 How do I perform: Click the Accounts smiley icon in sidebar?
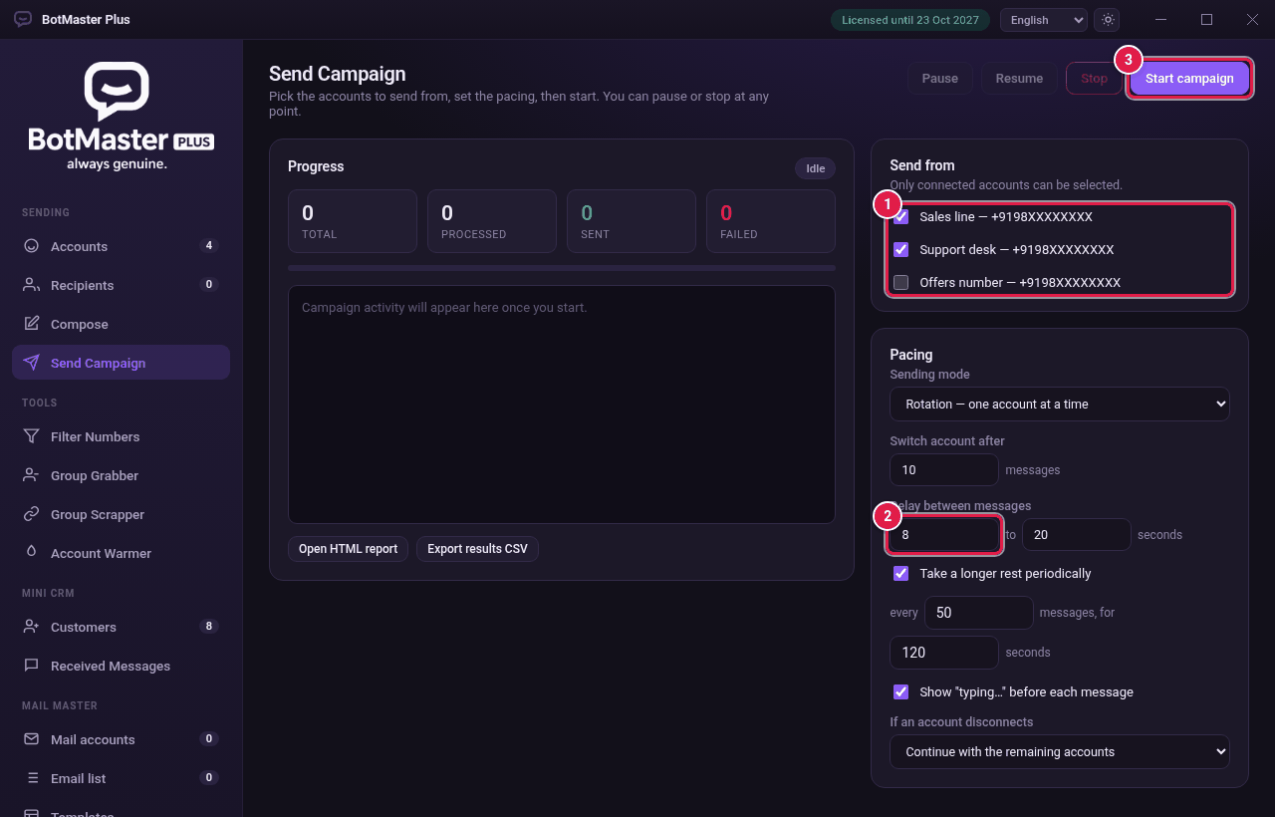[x=32, y=246]
